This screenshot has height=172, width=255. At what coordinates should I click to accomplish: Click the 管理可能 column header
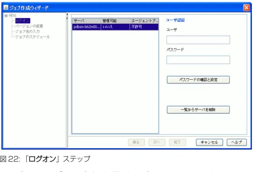[x=115, y=21]
